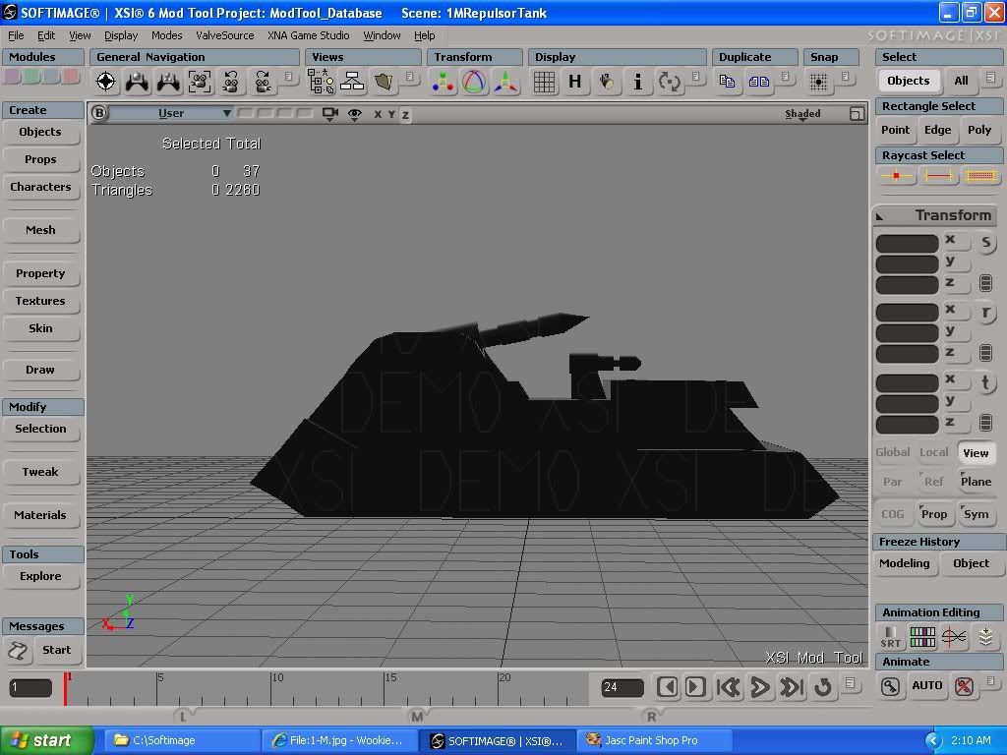Activate the Translate tool icon in Transform
The height and width of the screenshot is (755, 1007).
point(505,82)
